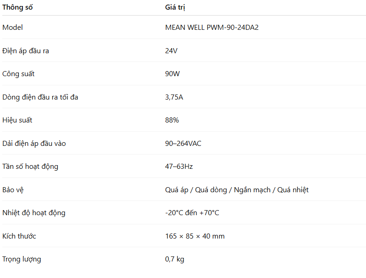This screenshot has width=366, height=278.
Task: Select the 'Hiệu suất' row label
Action: (x=17, y=120)
